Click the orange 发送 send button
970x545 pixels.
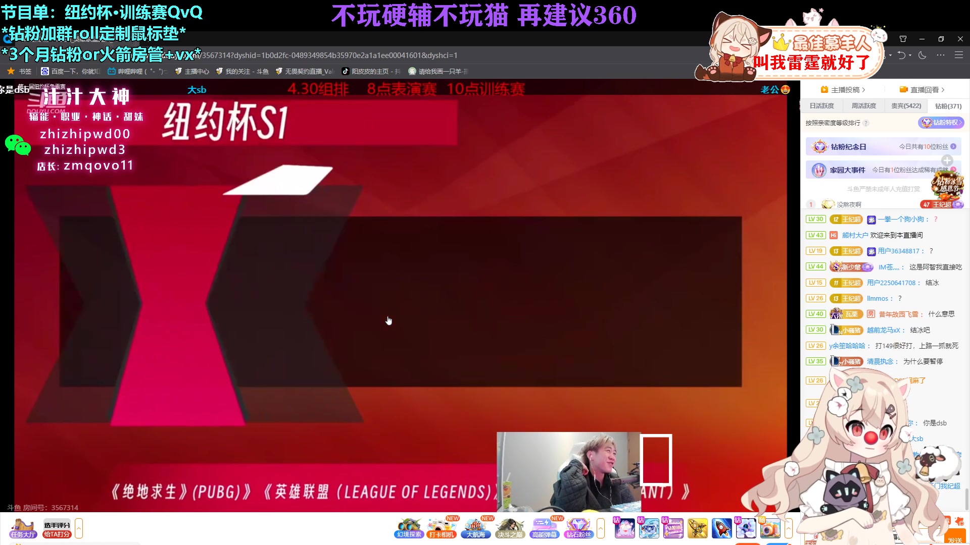pos(955,539)
